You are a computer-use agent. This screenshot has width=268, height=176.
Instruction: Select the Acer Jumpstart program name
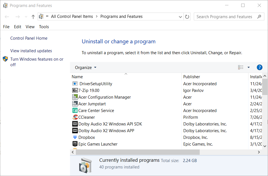point(92,104)
